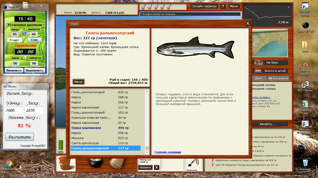Click the timer minutes field showing 40
Screen dimensions: 318x178
pos(33,34)
